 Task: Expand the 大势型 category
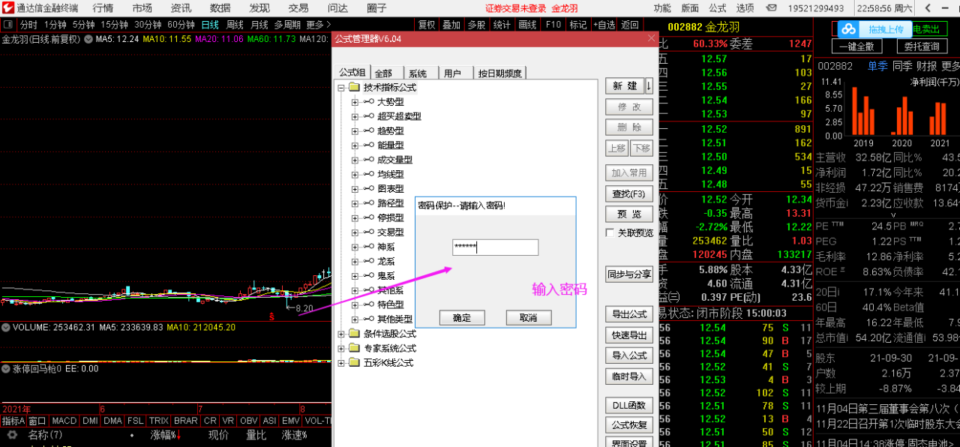pyautogui.click(x=355, y=102)
